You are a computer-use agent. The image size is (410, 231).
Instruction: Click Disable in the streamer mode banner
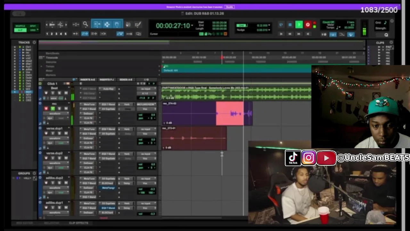pyautogui.click(x=229, y=7)
